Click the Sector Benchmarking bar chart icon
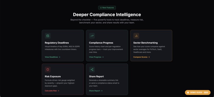214x97 pixels. 136,36
